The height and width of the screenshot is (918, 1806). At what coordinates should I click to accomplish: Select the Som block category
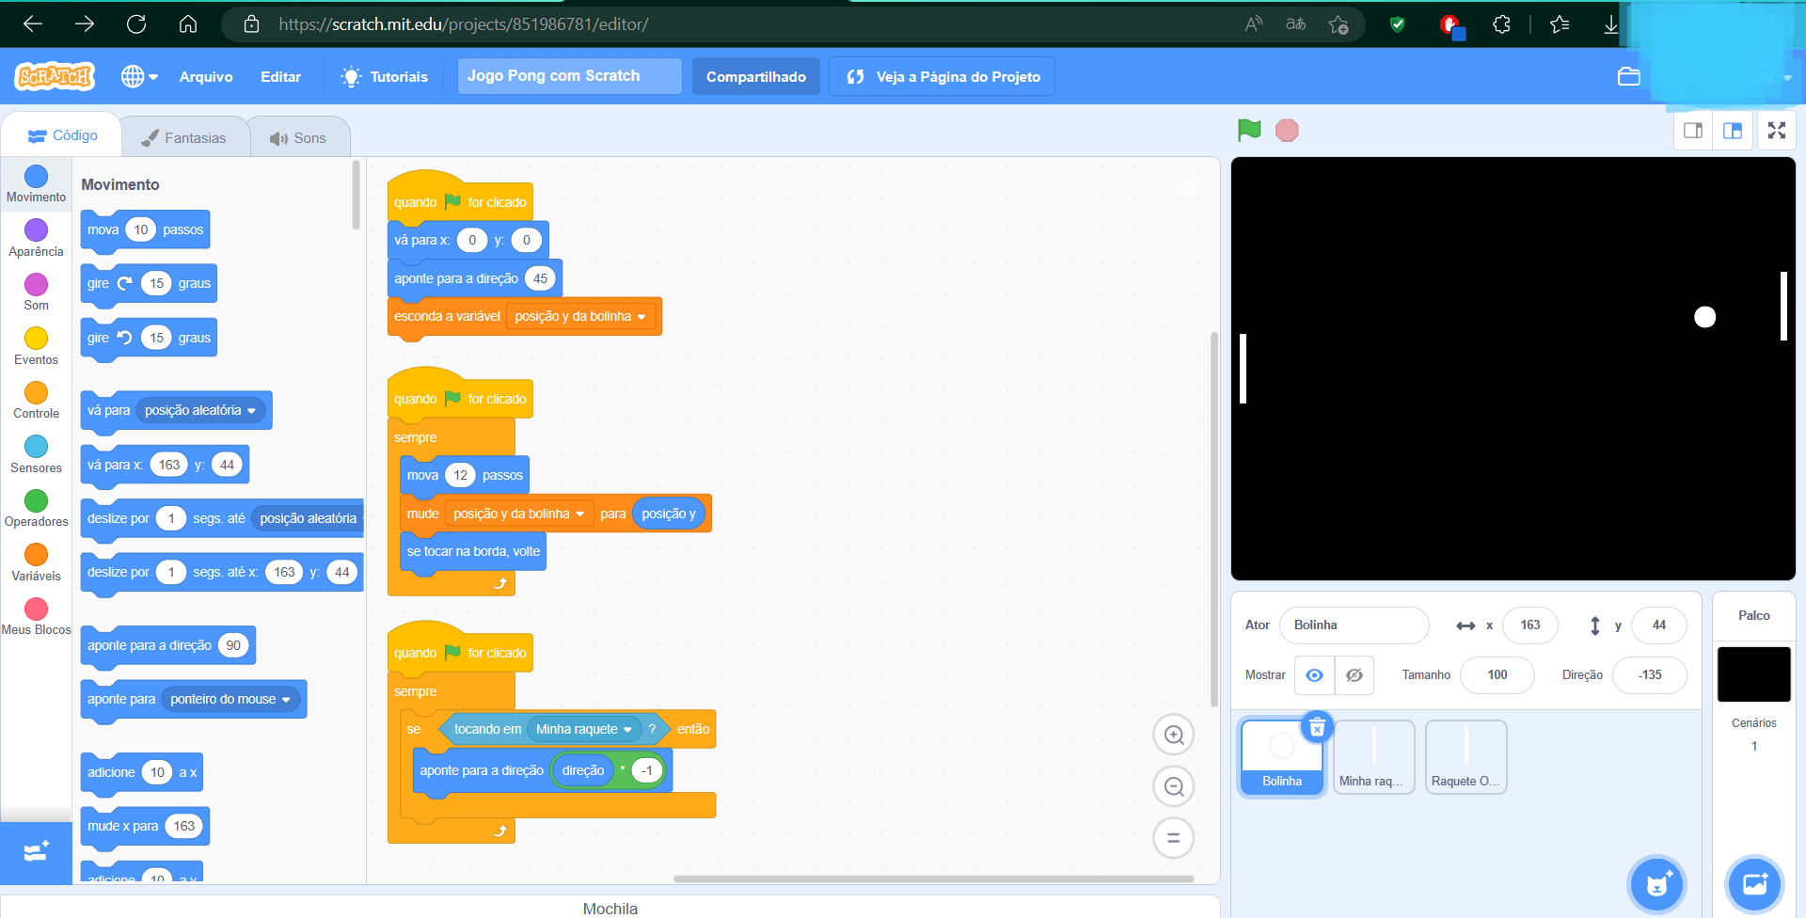[x=36, y=293]
